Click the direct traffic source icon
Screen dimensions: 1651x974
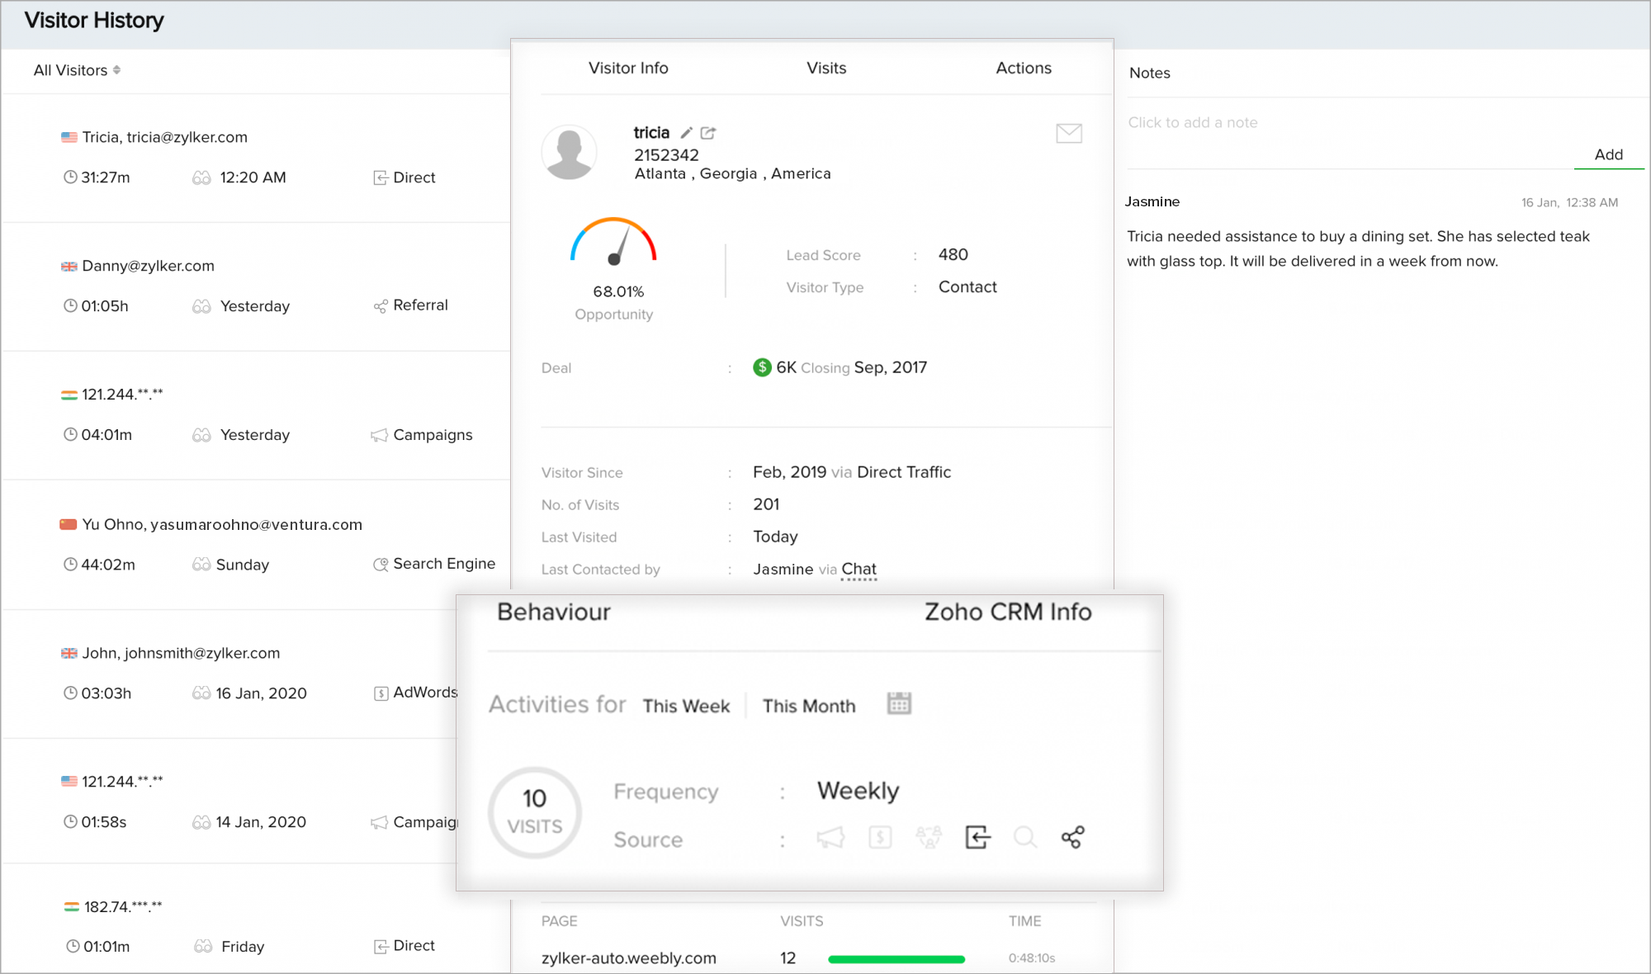pyautogui.click(x=977, y=838)
